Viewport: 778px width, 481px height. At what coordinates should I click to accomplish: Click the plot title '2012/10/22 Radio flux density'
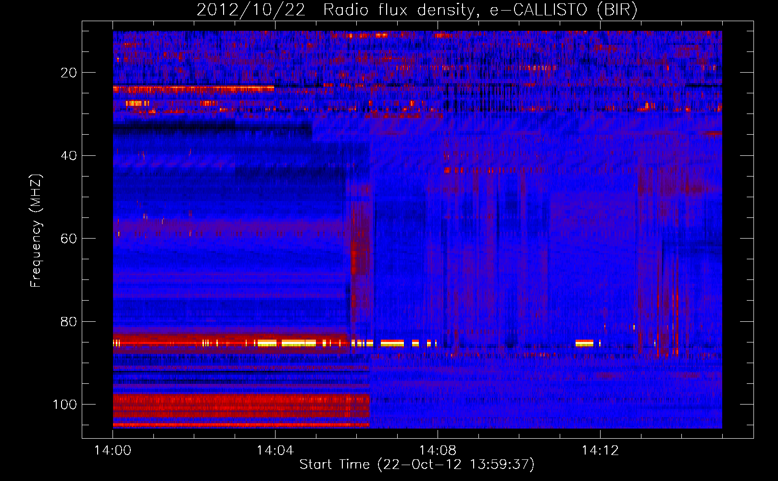pos(417,10)
